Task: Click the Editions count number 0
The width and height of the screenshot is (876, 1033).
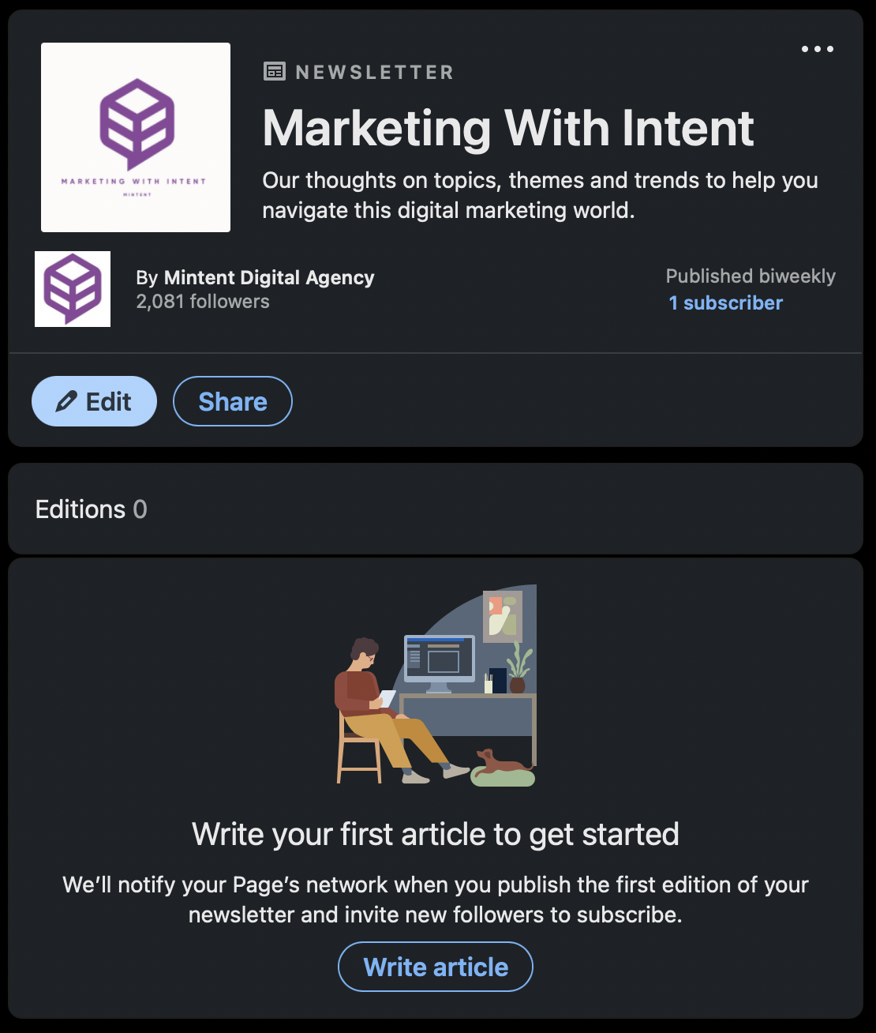Action: pos(140,509)
